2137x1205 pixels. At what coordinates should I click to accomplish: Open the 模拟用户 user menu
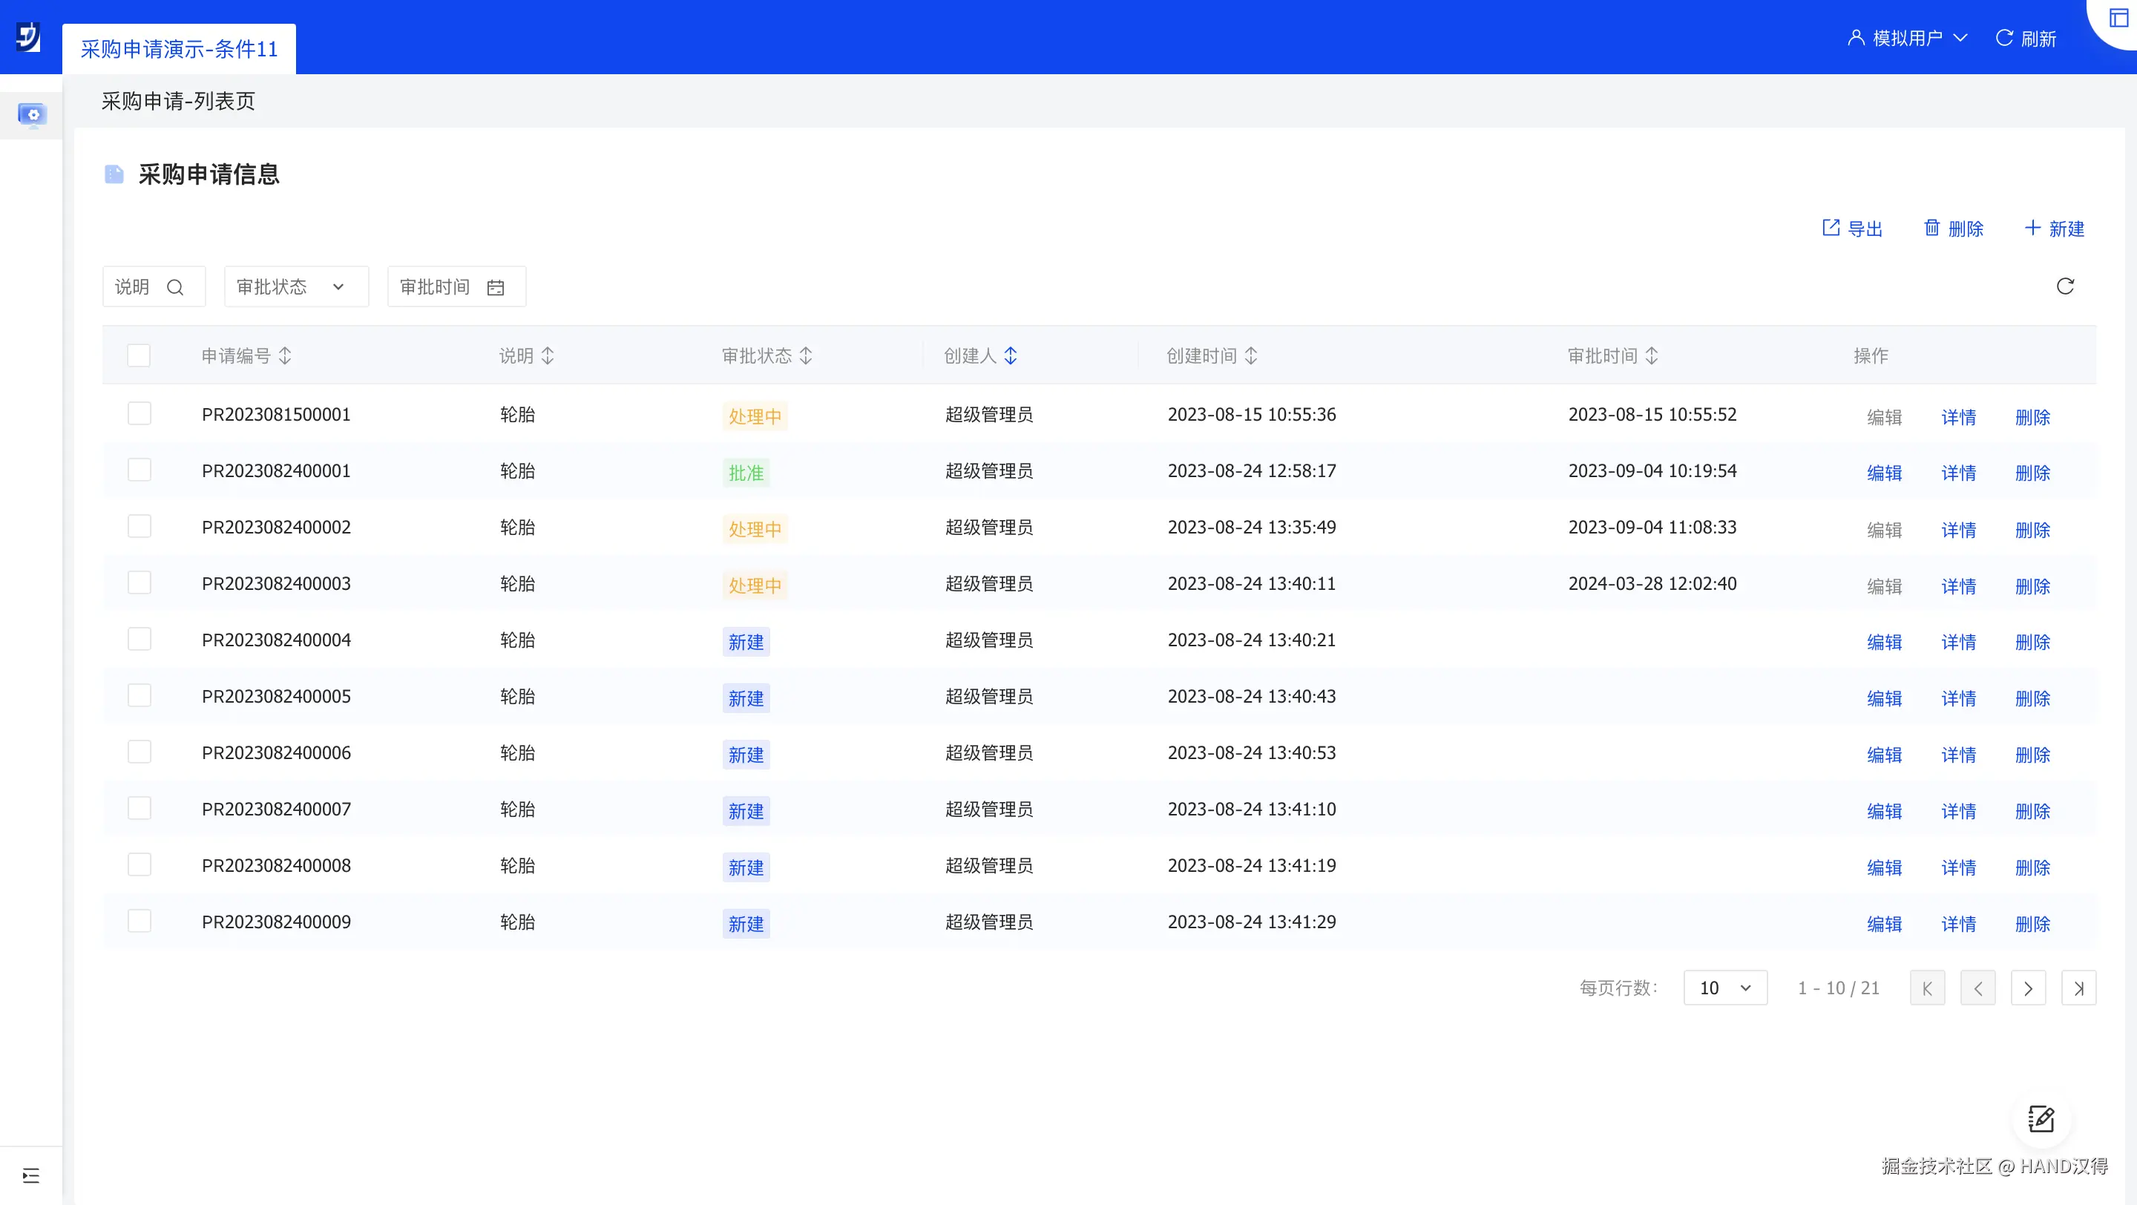1906,38
